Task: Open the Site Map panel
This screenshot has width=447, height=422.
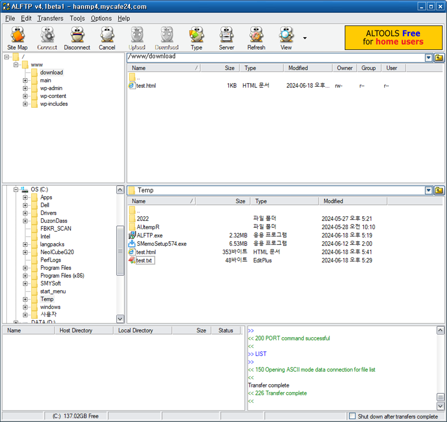Action: (17, 37)
